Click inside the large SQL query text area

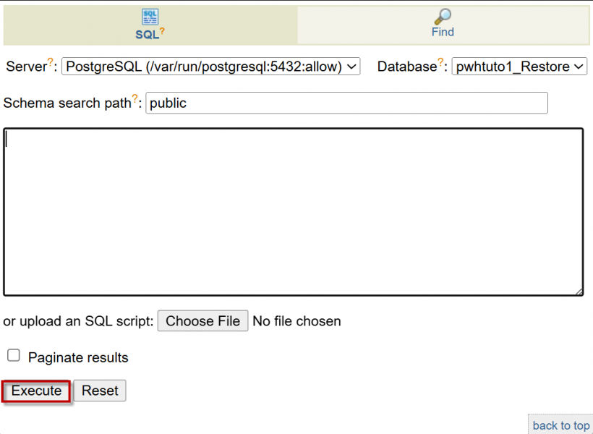(x=293, y=212)
